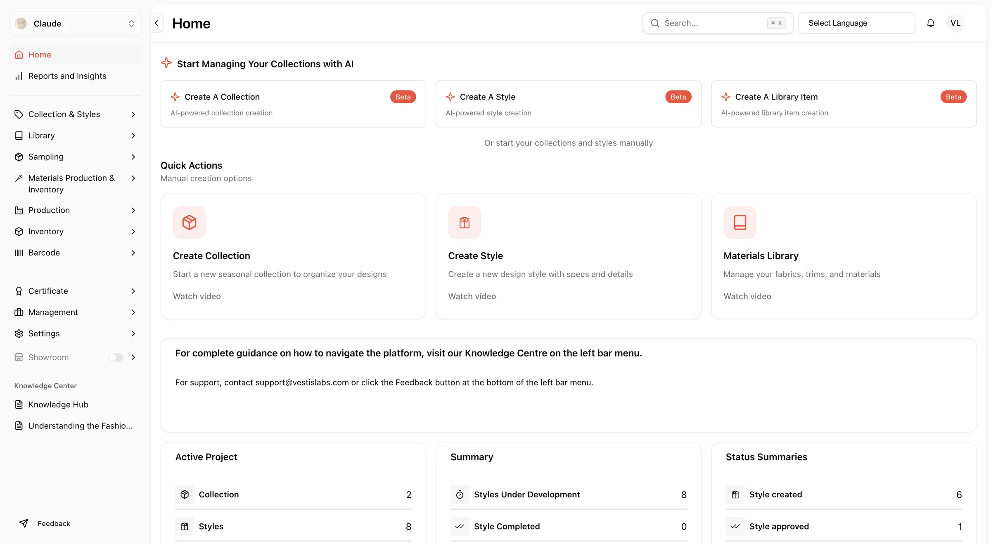
Task: Open Materials Production & Inventory menu item
Action: (76, 184)
